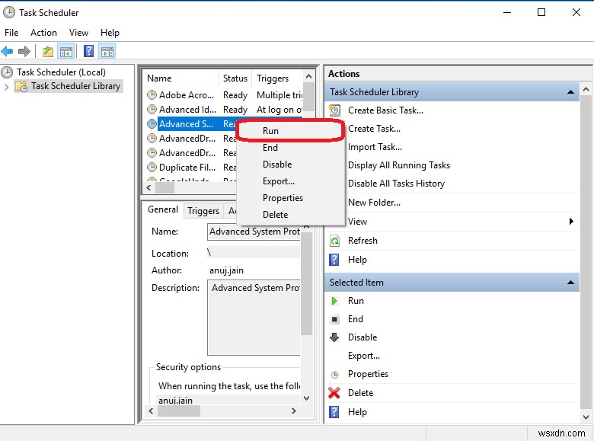The image size is (594, 441).
Task: Click the red X Delete icon
Action: click(334, 393)
